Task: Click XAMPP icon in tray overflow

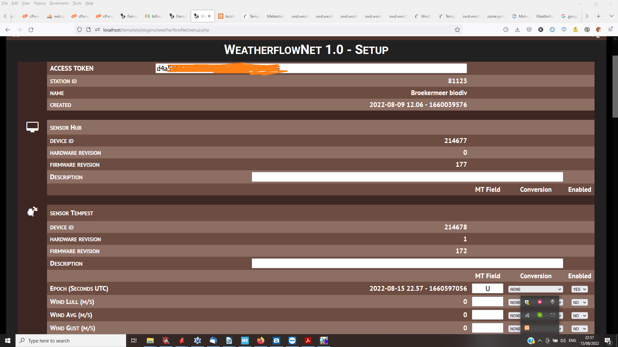Action: 527,328
